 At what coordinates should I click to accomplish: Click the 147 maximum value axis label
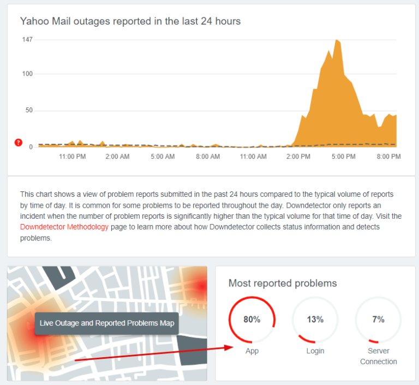(27, 40)
